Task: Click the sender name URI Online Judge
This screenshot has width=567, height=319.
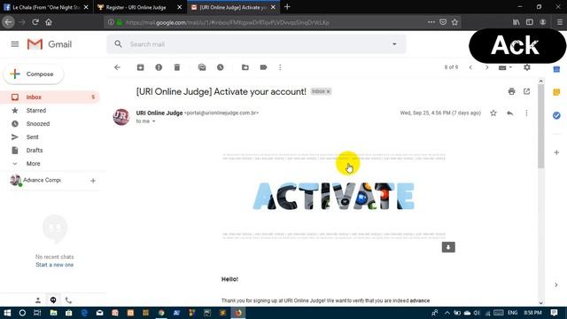Action: 159,113
